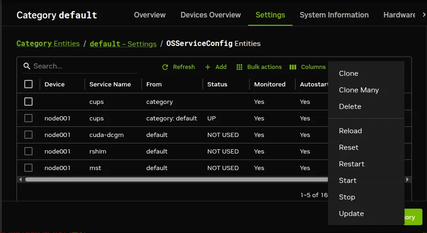Open the System Information tab

(334, 15)
